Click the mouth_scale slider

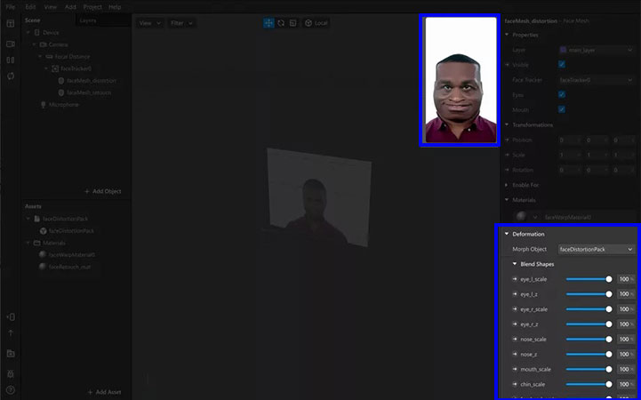click(x=589, y=369)
